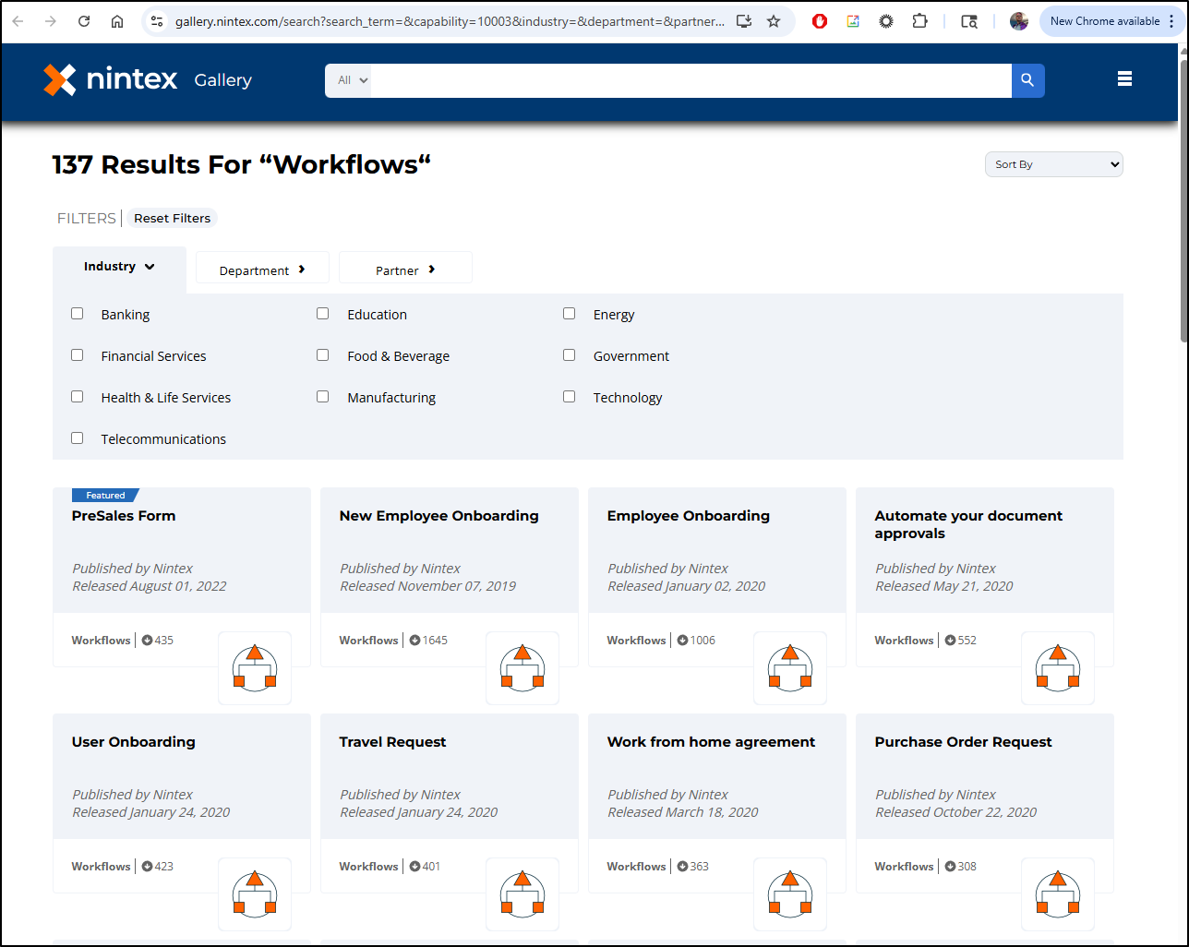Viewport: 1189px width, 947px height.
Task: Click workflow icon on Travel Request card
Action: 522,894
